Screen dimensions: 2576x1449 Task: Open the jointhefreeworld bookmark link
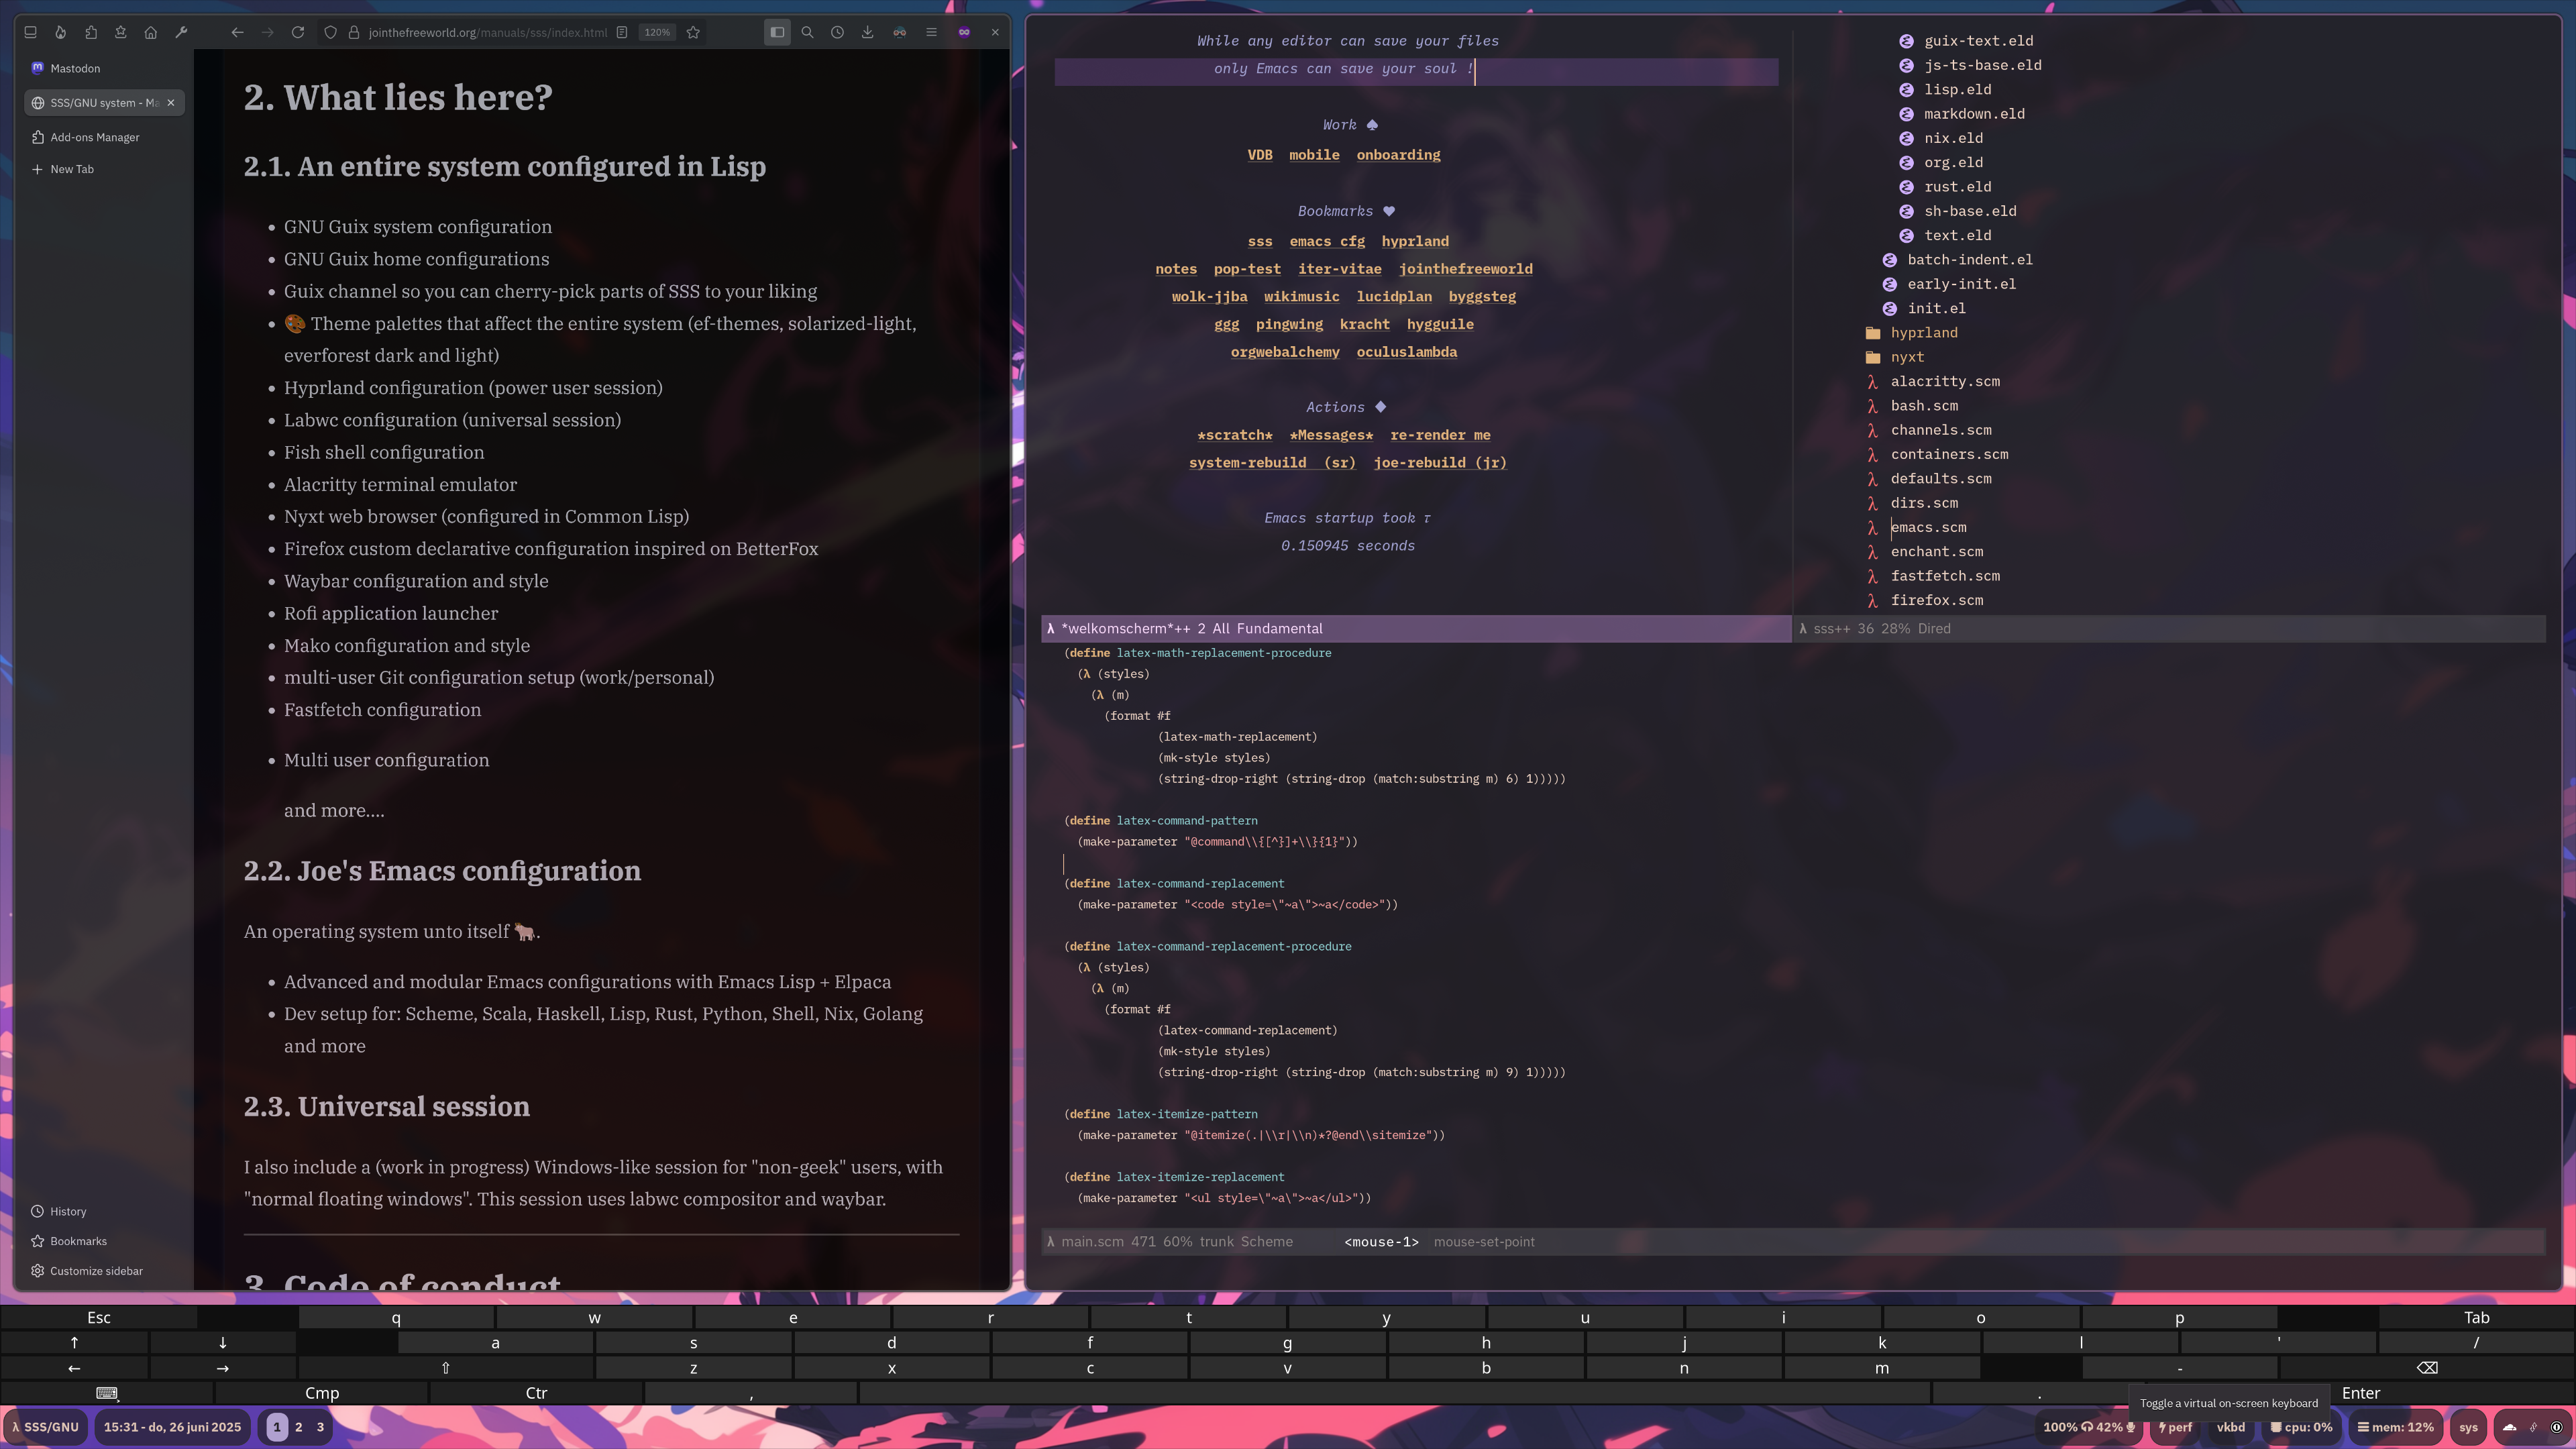tap(1465, 268)
